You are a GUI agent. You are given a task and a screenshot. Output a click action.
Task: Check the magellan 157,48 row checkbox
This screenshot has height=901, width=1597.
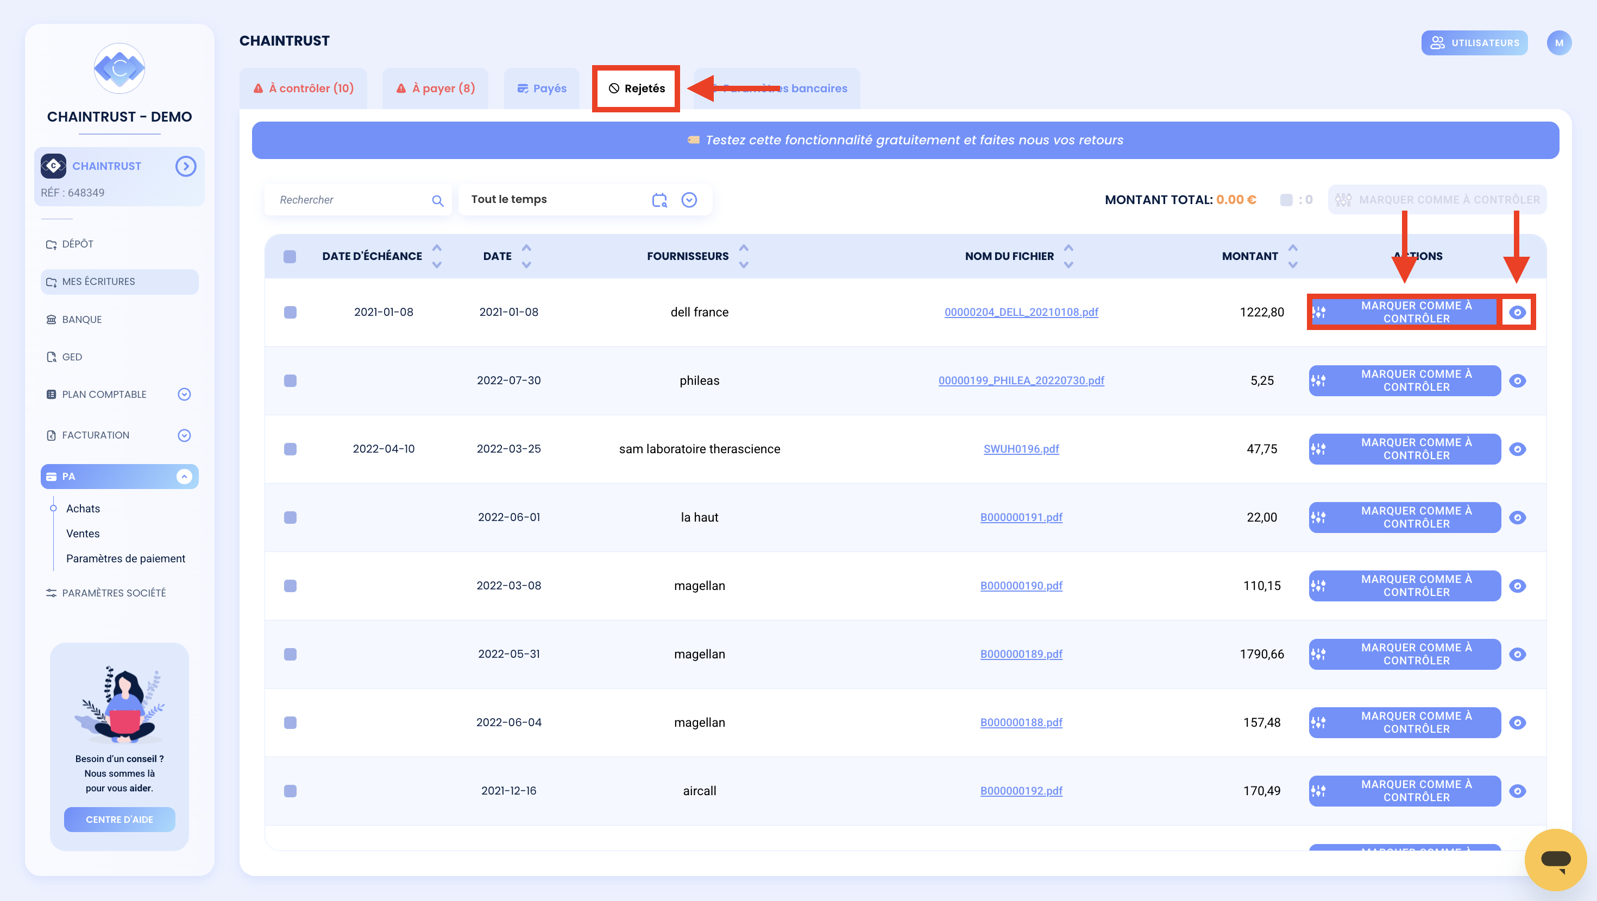click(290, 722)
